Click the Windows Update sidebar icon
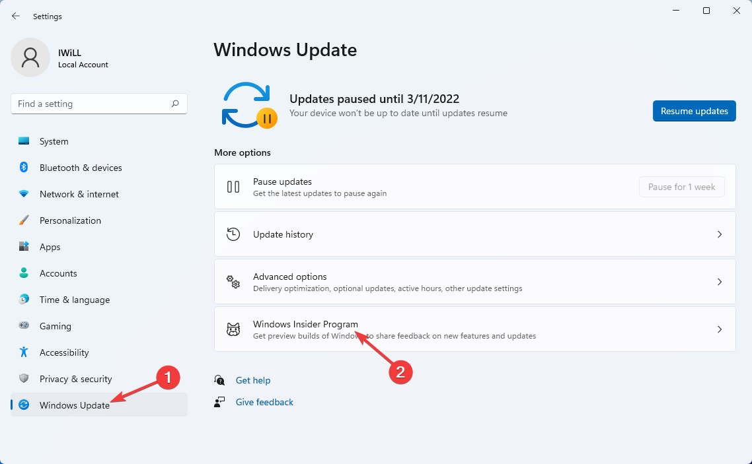 24,405
